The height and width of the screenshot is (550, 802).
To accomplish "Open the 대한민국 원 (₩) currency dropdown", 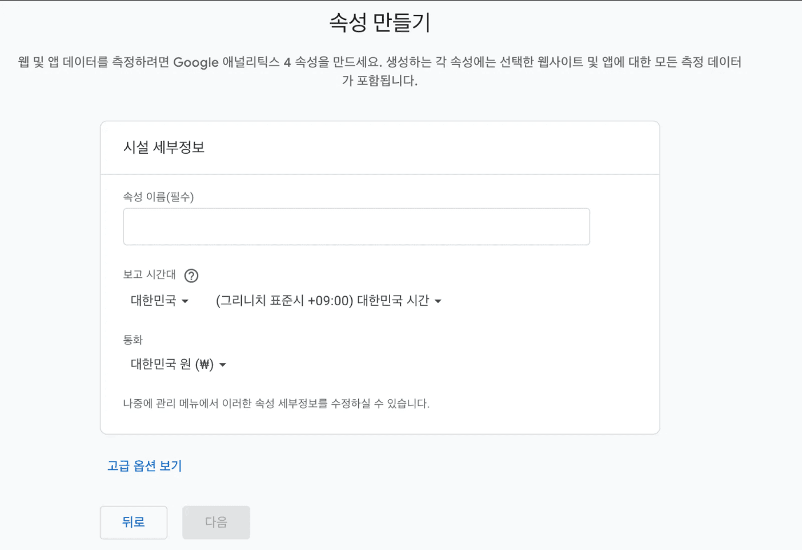I will (x=178, y=365).
